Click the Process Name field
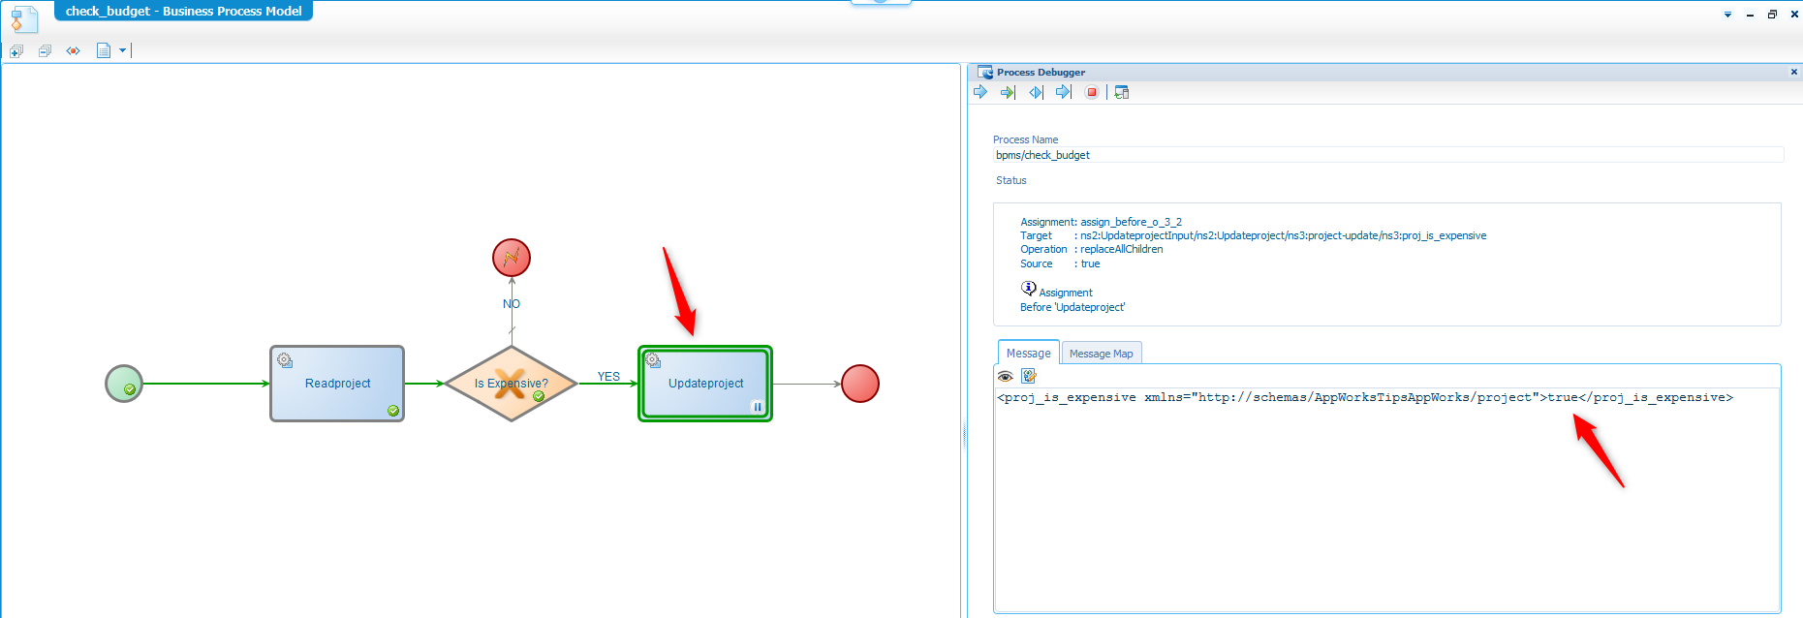This screenshot has height=618, width=1803. 1387,155
